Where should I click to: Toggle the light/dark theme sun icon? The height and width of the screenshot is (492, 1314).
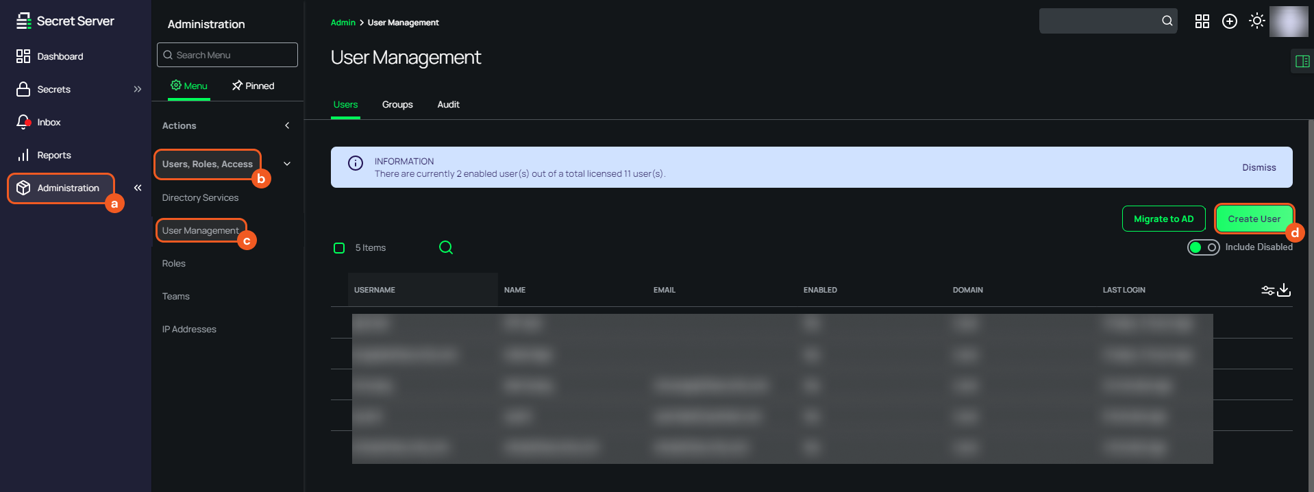tap(1256, 21)
